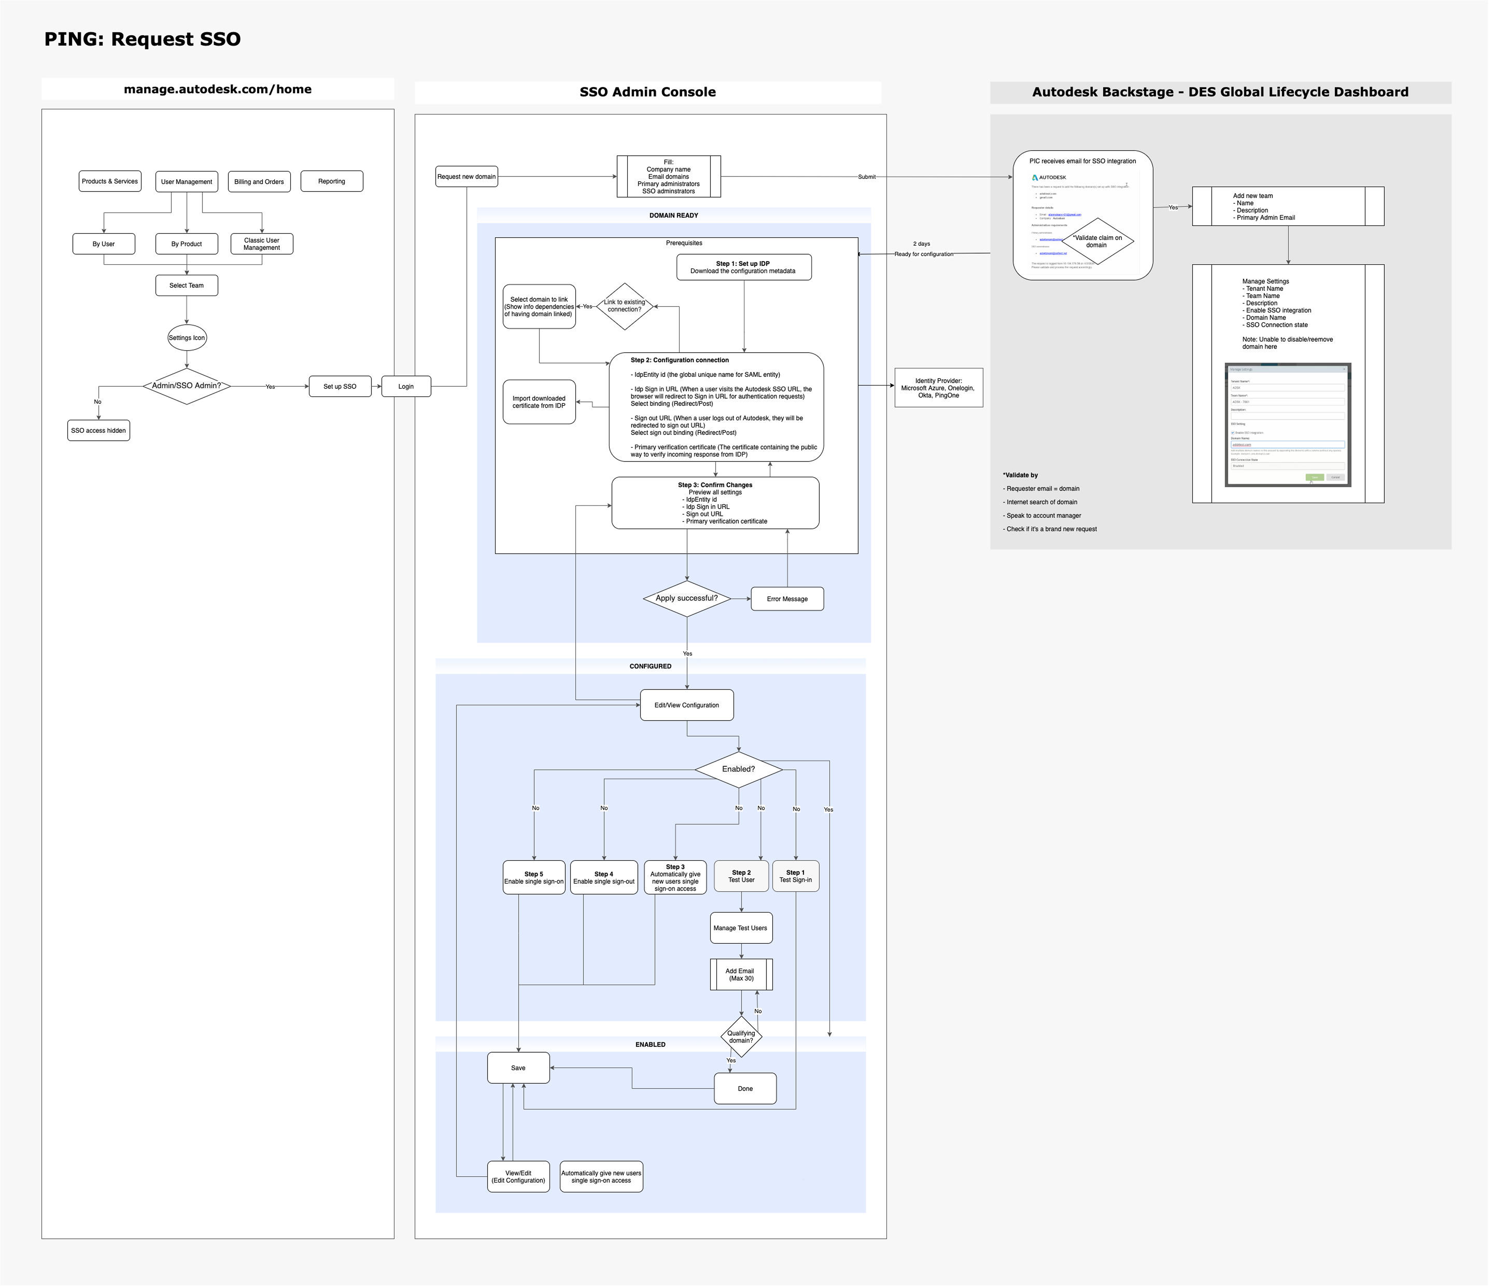This screenshot has width=1489, height=1286.
Task: Select the Identity Provider box
Action: (939, 388)
